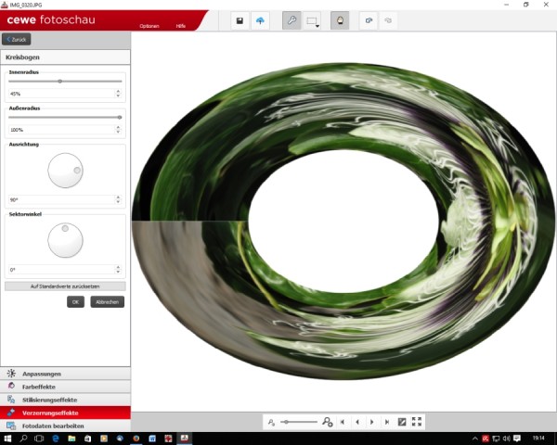Open the Hilfe menu

[x=180, y=26]
